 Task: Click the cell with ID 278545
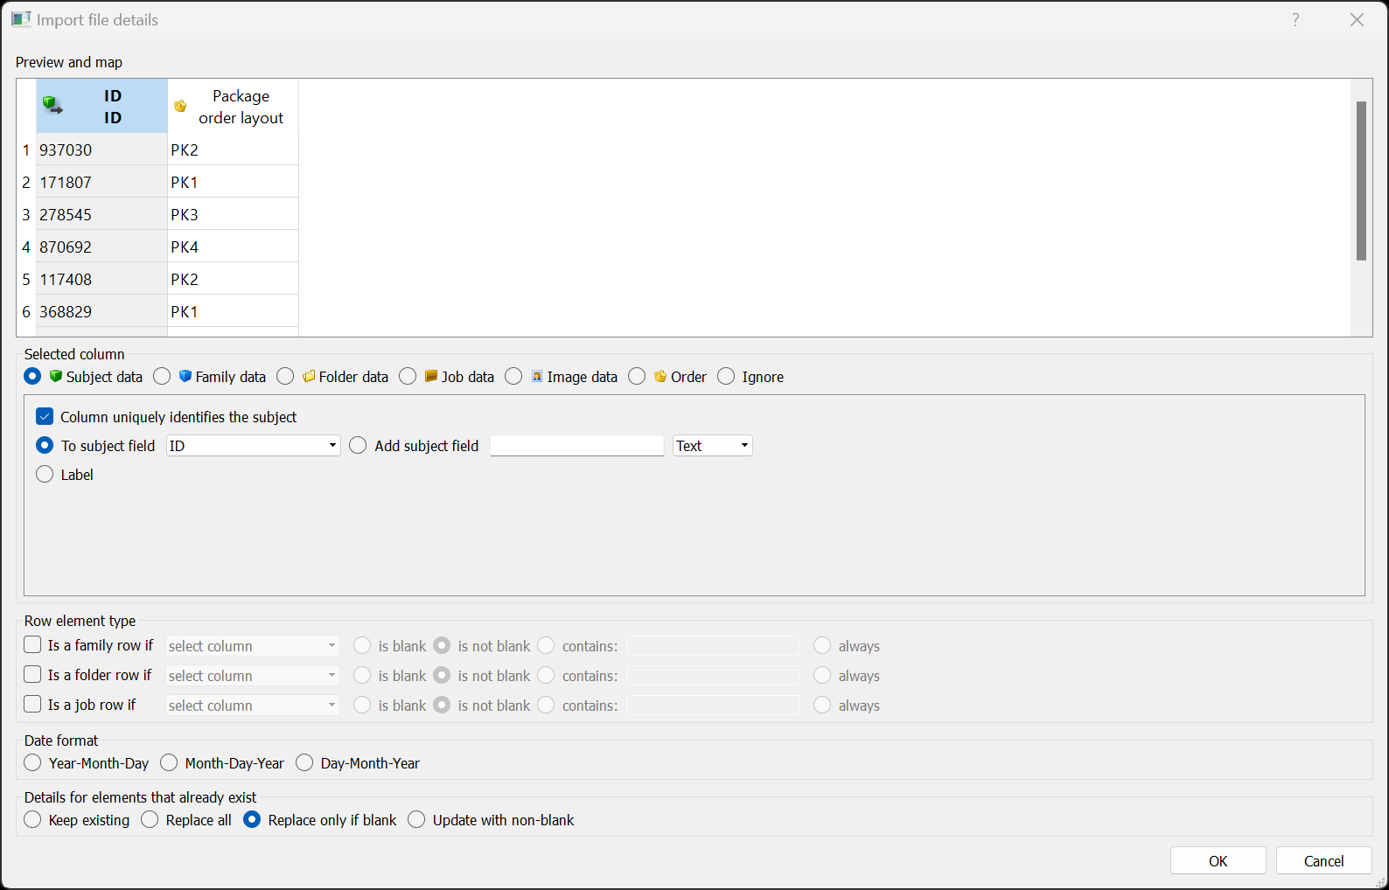click(x=101, y=214)
